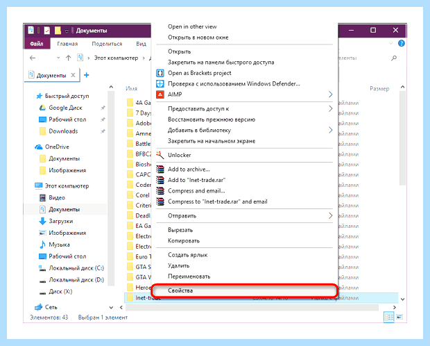Choose Open in other view
Viewport: 430px width, 346px height.
(x=192, y=26)
